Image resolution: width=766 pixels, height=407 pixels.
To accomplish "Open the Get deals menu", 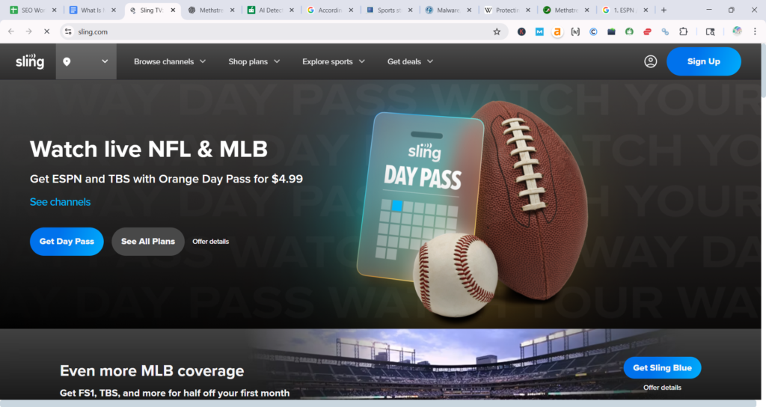I will pyautogui.click(x=410, y=61).
